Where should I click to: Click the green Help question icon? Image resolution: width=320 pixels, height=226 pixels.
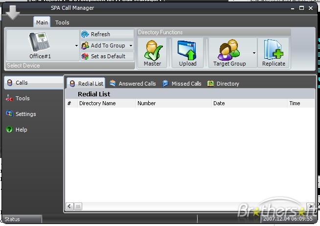[x=9, y=129]
